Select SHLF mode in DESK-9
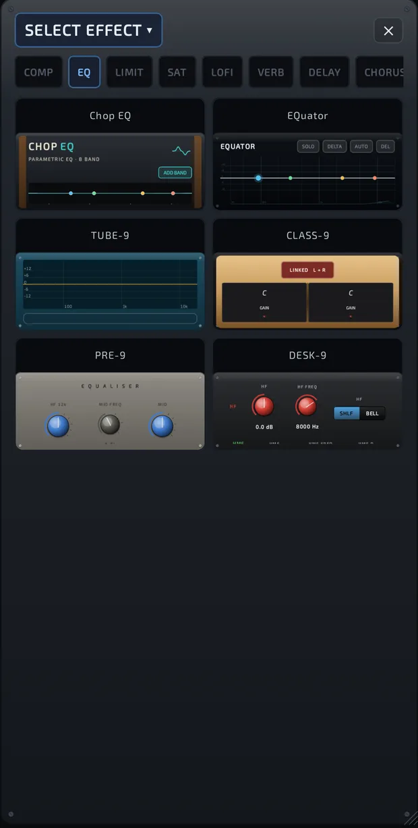The image size is (418, 828). pos(347,413)
